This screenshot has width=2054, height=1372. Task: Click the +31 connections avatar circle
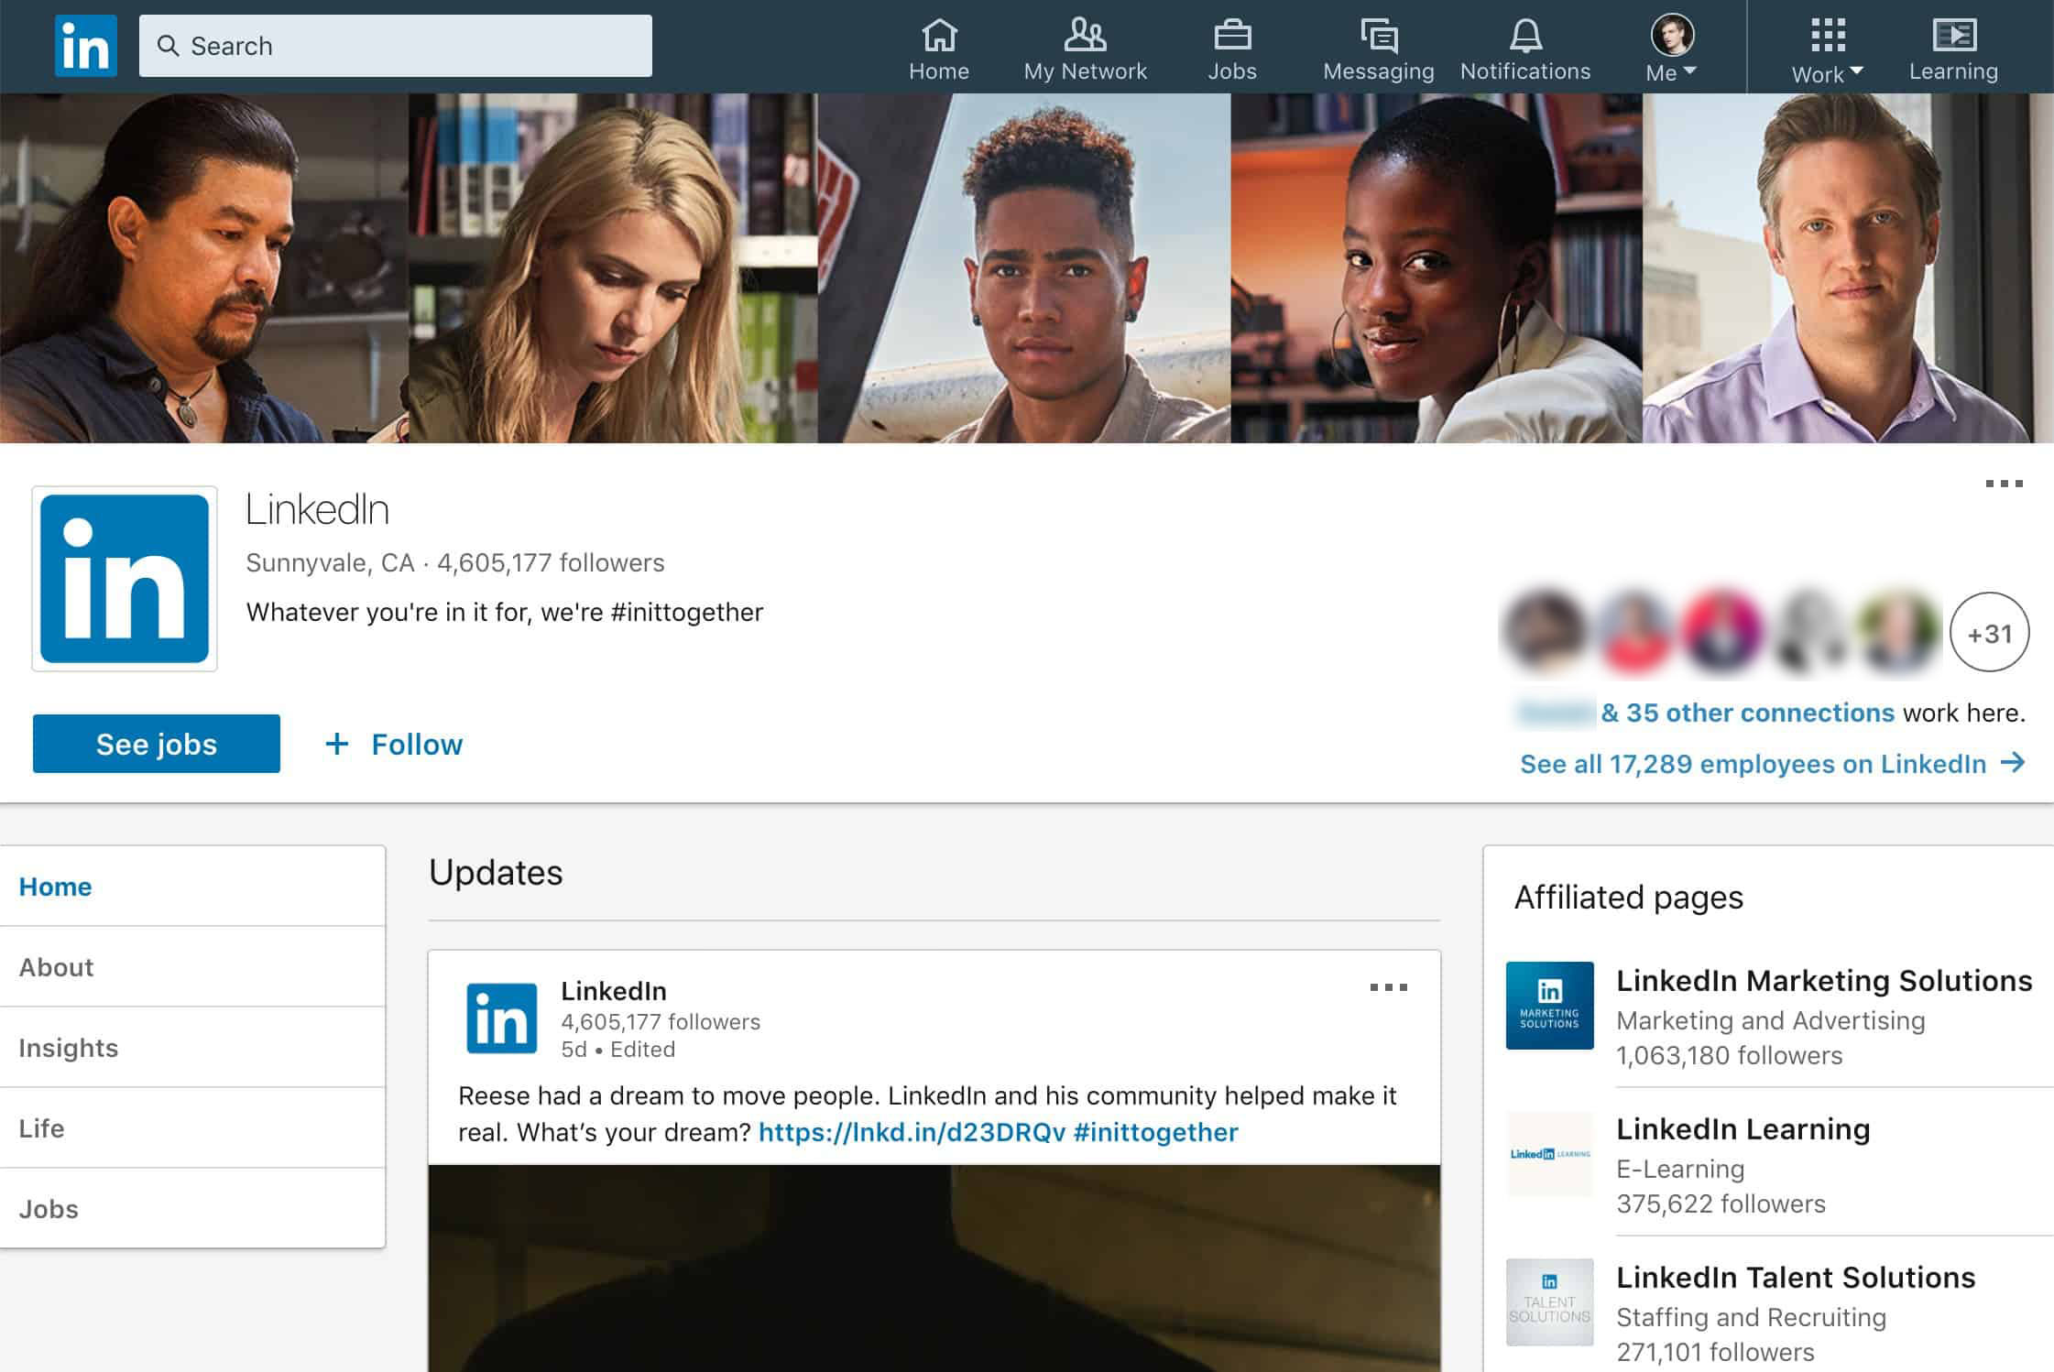(x=1989, y=633)
